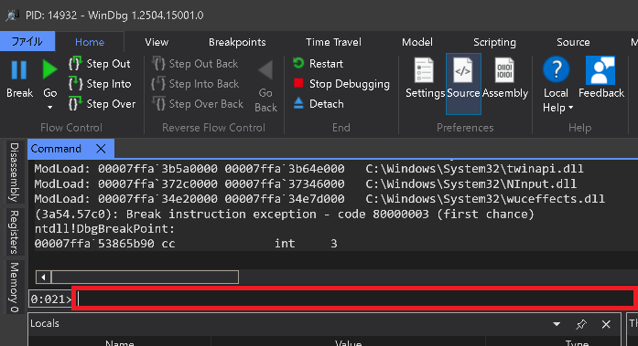Image resolution: width=638 pixels, height=346 pixels.
Task: Pause execution with the Break icon
Action: coord(19,70)
